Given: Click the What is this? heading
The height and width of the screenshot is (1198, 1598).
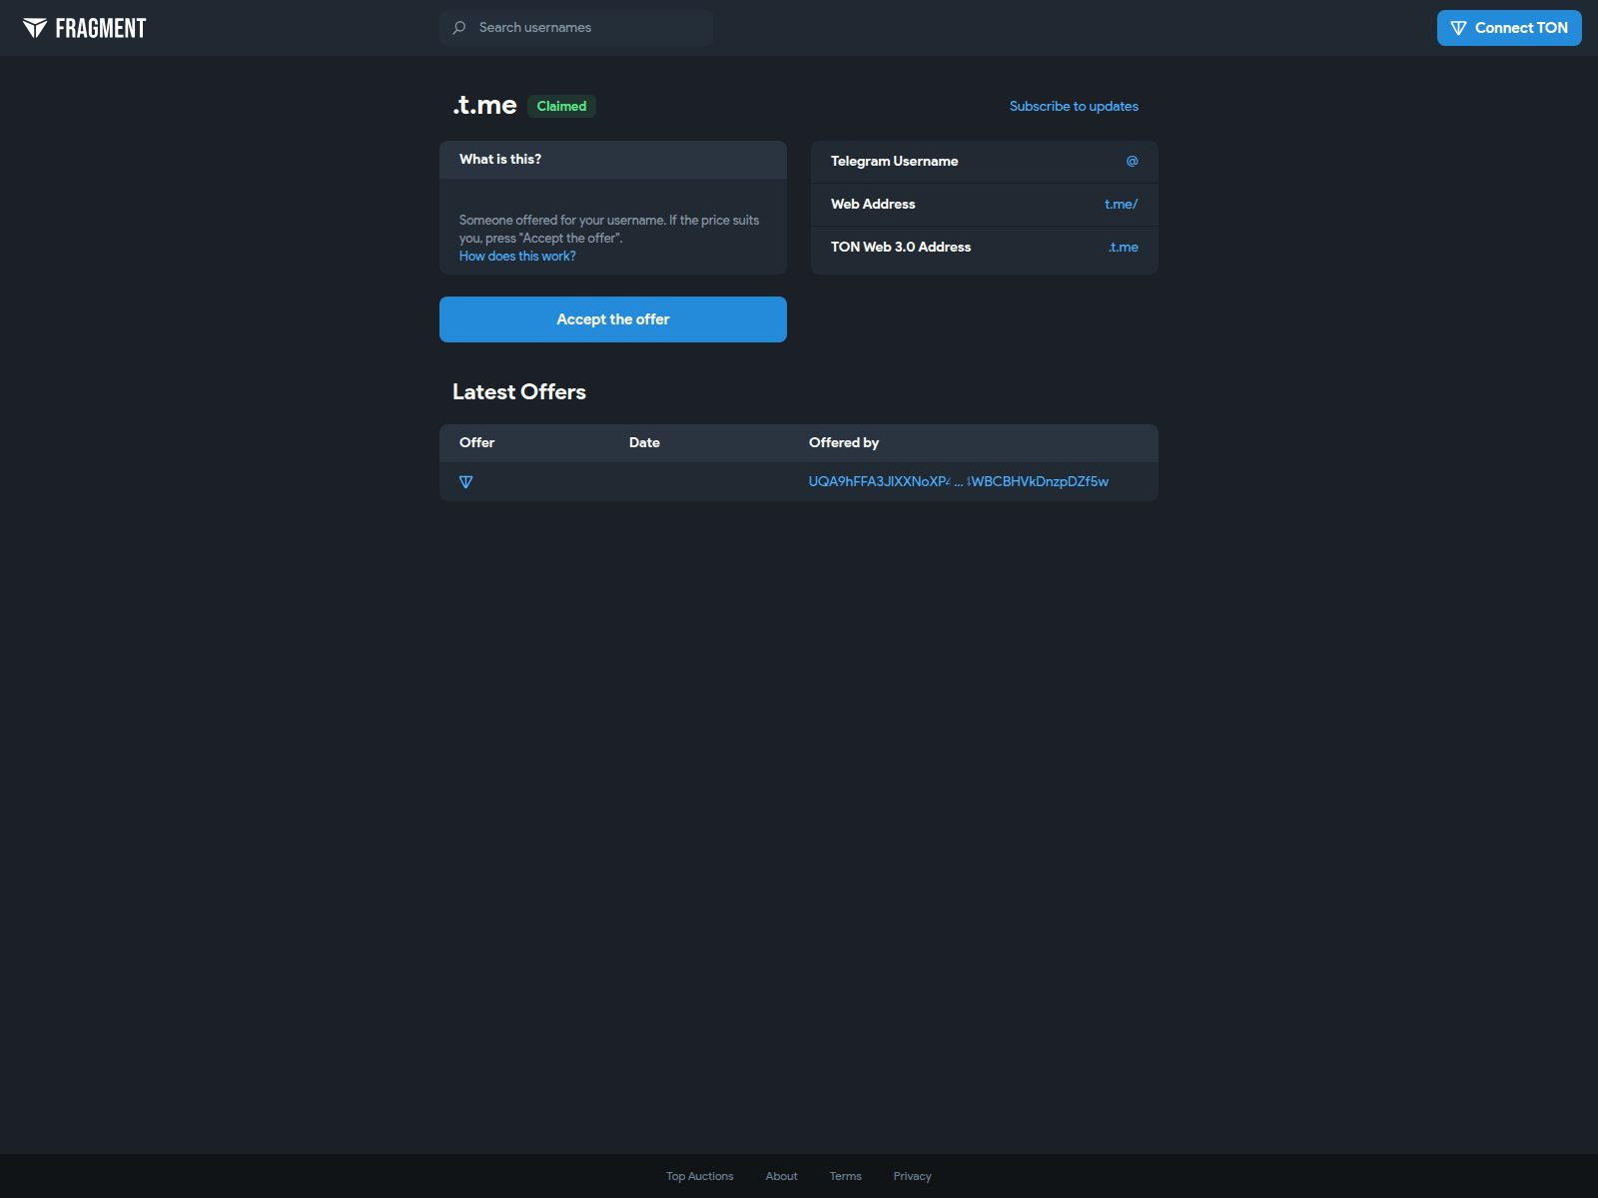Looking at the screenshot, I should [500, 159].
